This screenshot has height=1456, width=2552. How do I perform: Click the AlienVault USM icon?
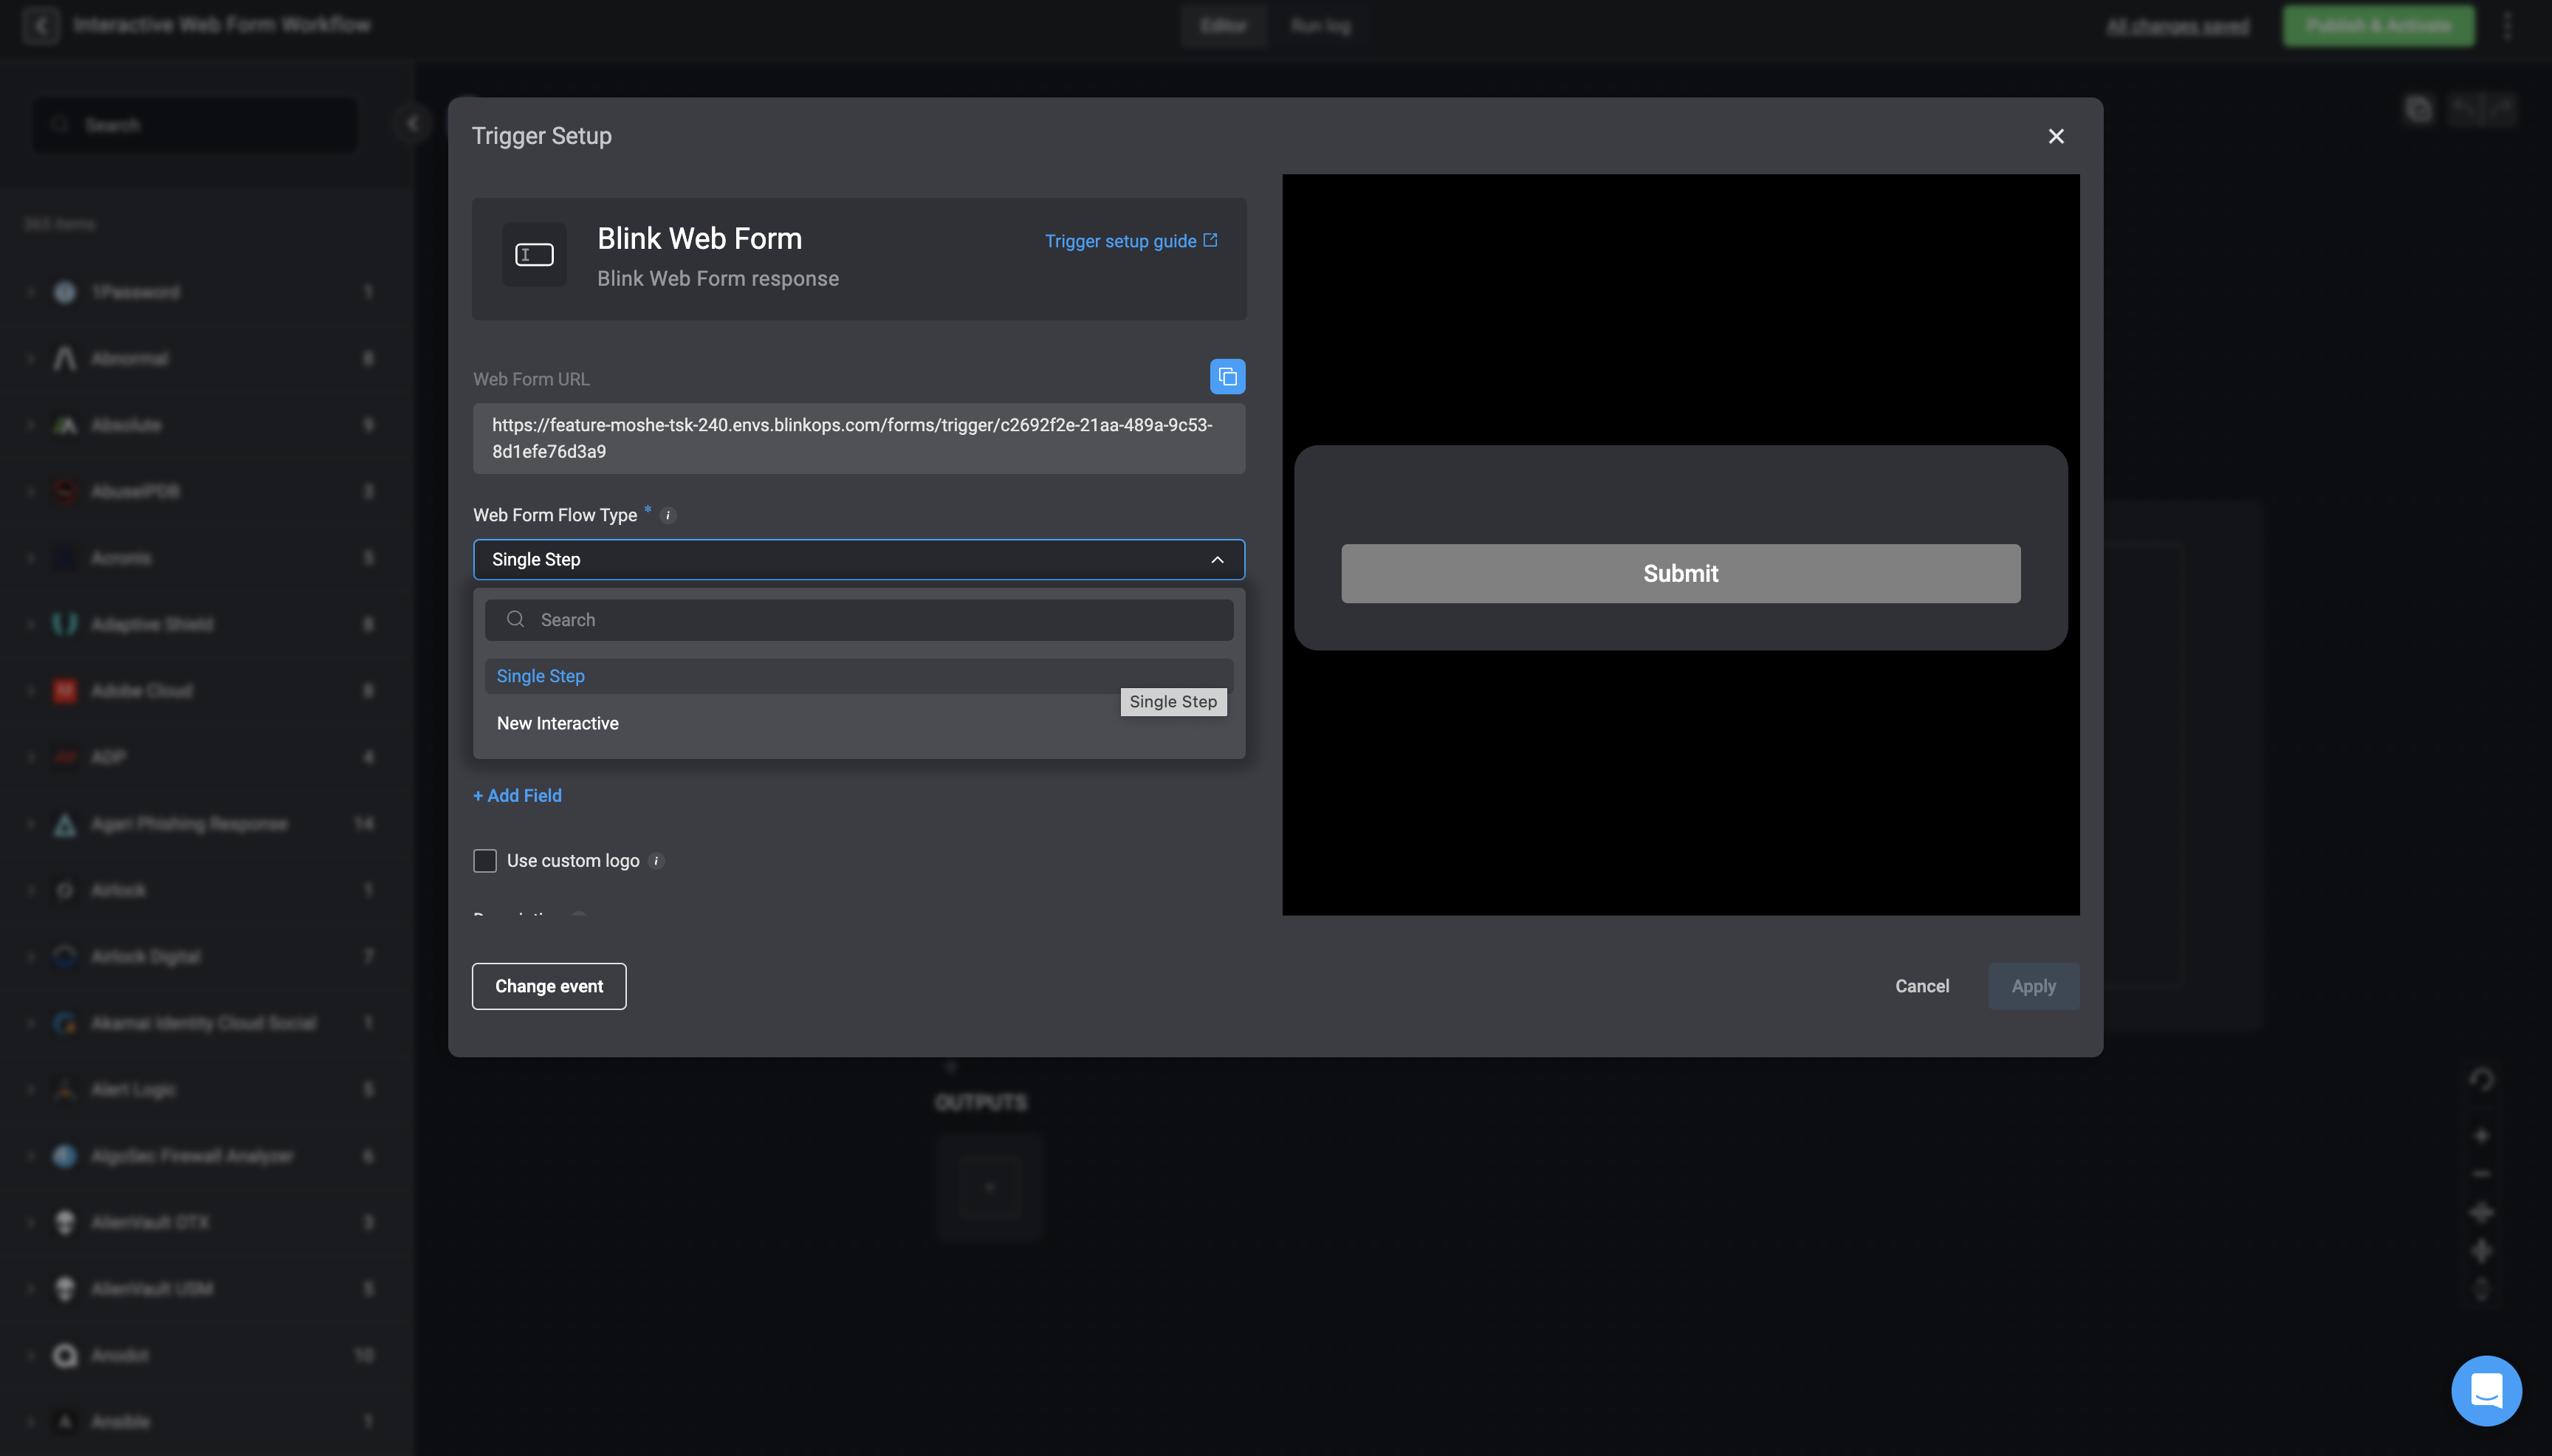[x=65, y=1289]
